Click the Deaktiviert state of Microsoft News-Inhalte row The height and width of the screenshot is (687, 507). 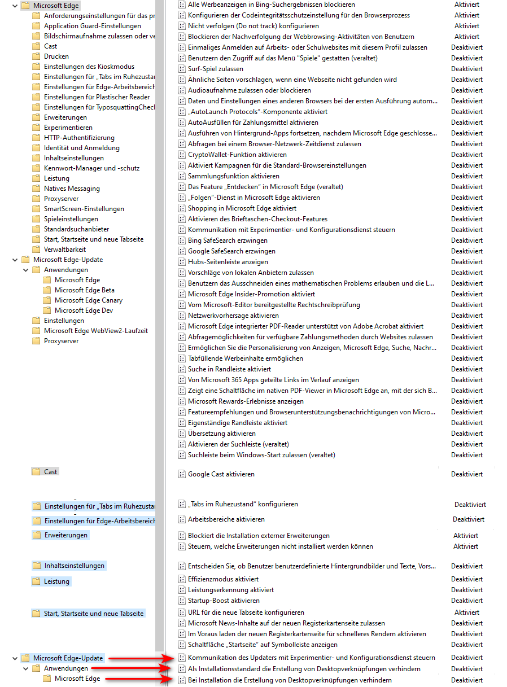[x=466, y=623]
